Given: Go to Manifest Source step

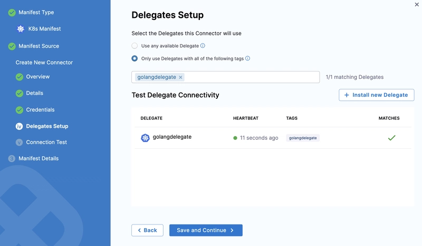Looking at the screenshot, I should [x=39, y=46].
